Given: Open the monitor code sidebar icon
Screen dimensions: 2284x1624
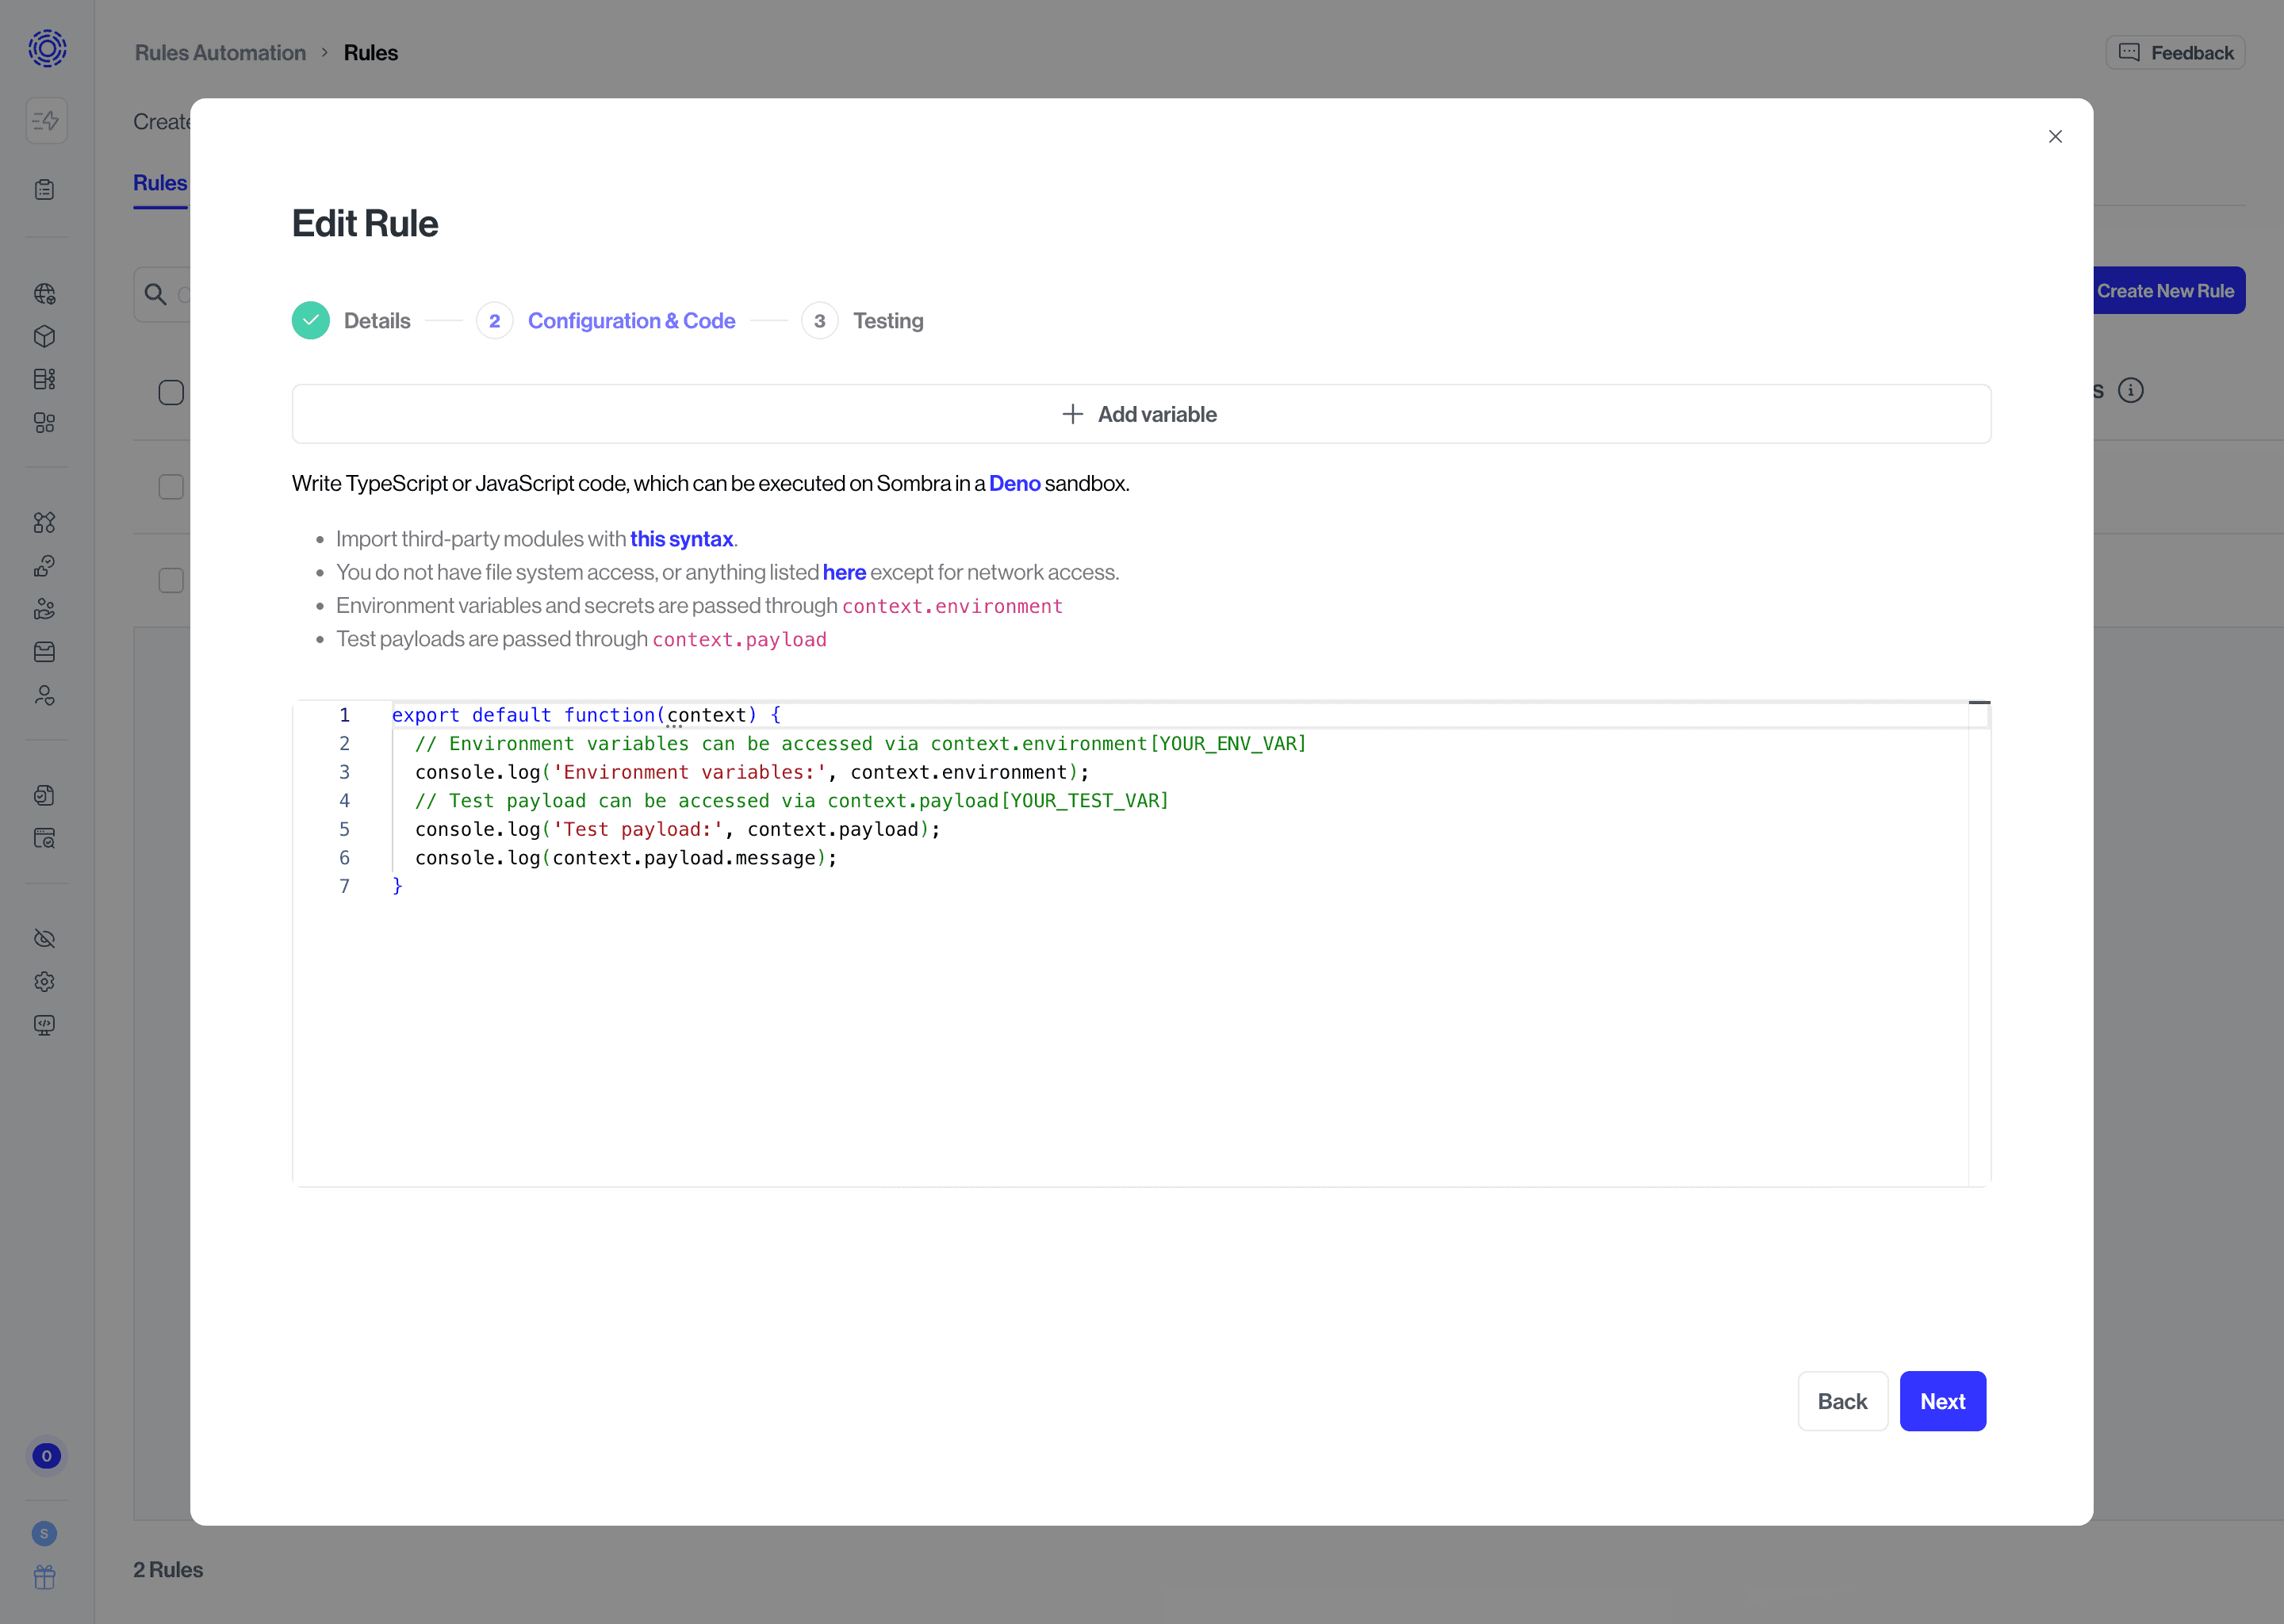Looking at the screenshot, I should (x=45, y=1025).
